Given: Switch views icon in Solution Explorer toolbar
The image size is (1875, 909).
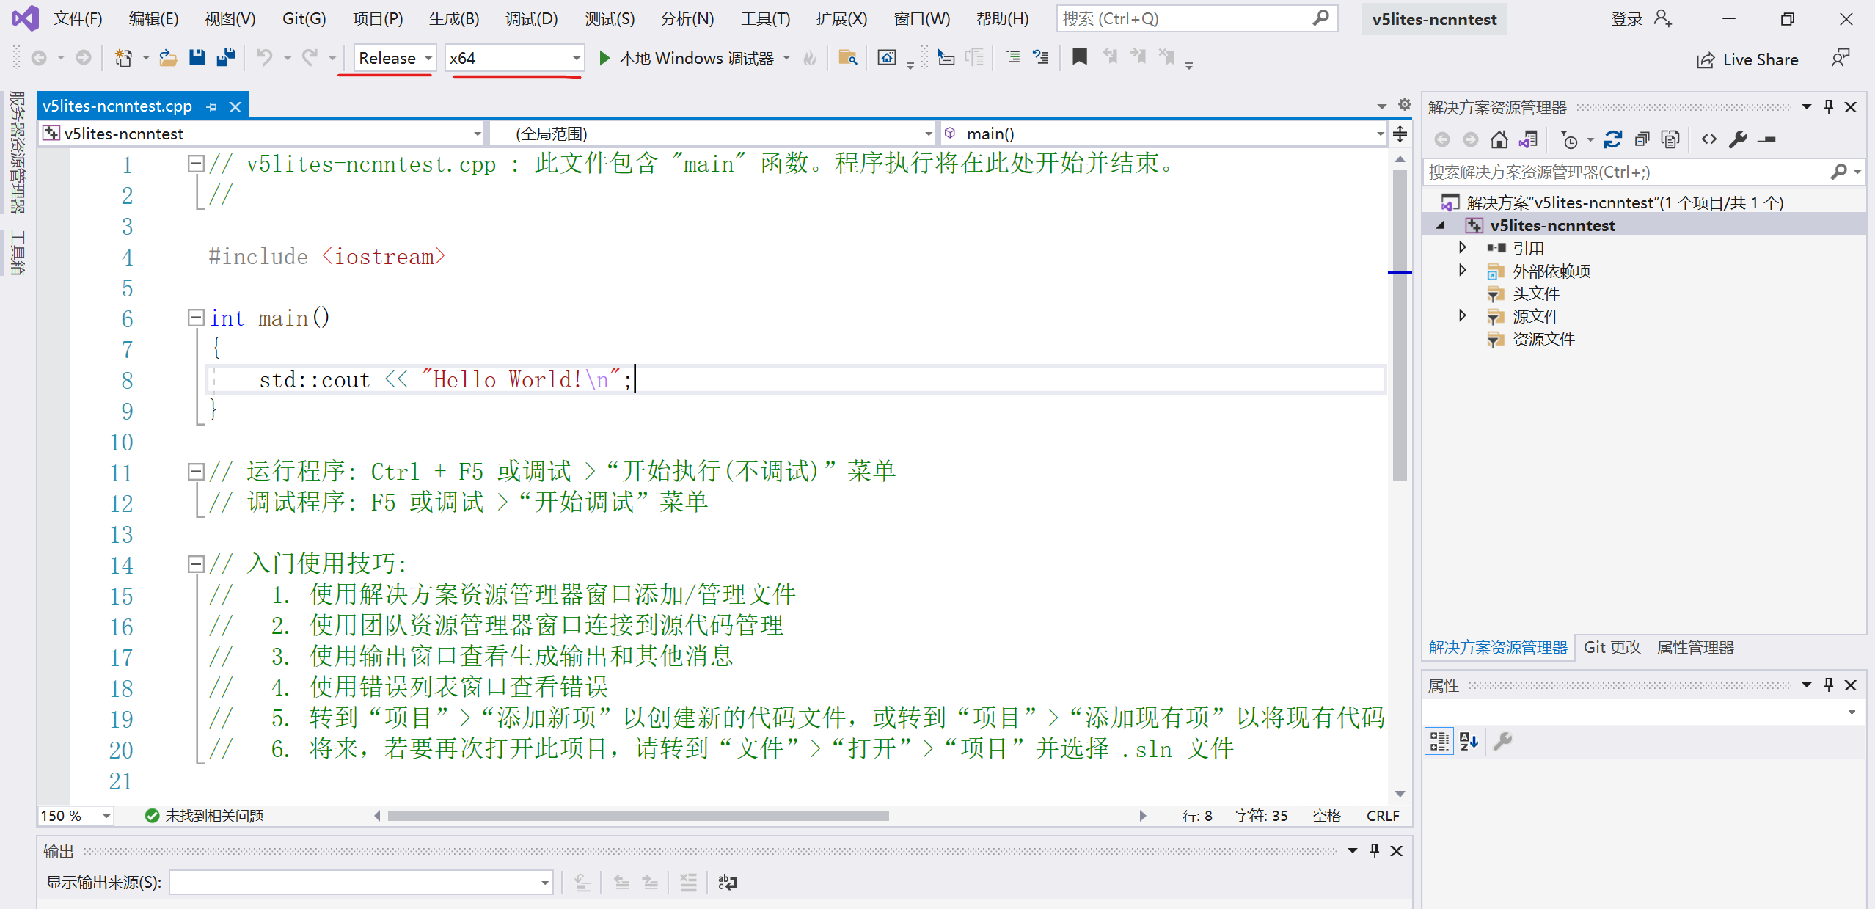Looking at the screenshot, I should (1528, 139).
